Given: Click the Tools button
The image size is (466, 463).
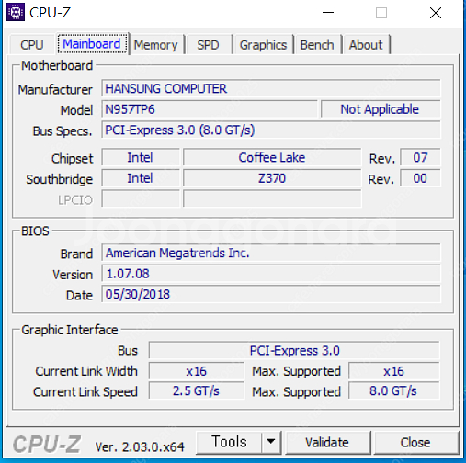Looking at the screenshot, I should (229, 442).
